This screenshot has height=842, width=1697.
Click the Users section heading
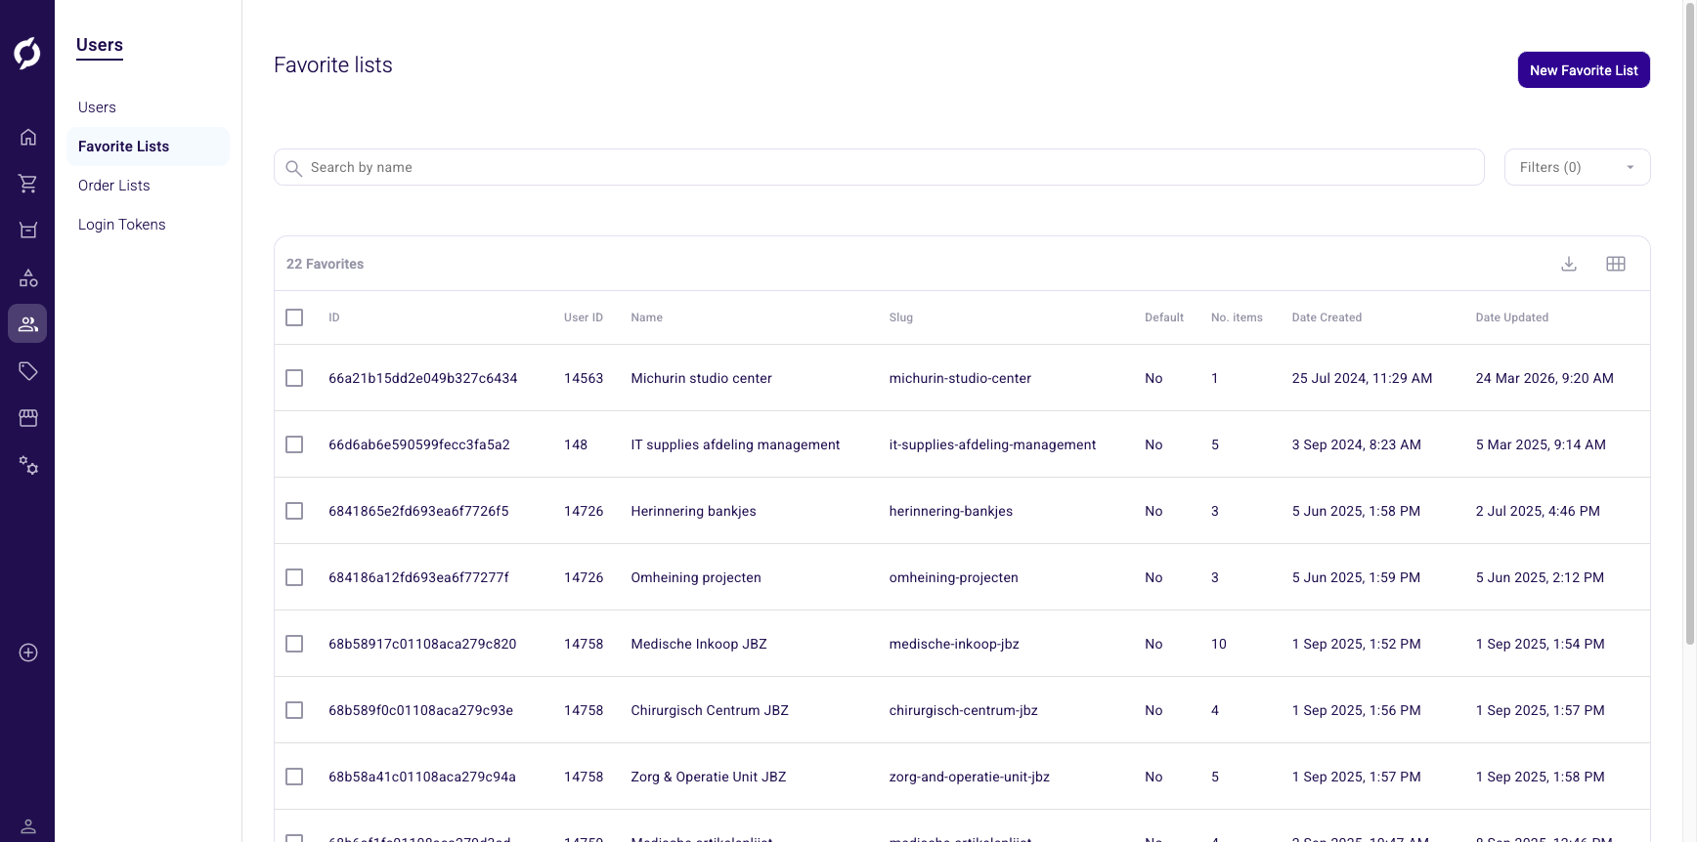(100, 45)
